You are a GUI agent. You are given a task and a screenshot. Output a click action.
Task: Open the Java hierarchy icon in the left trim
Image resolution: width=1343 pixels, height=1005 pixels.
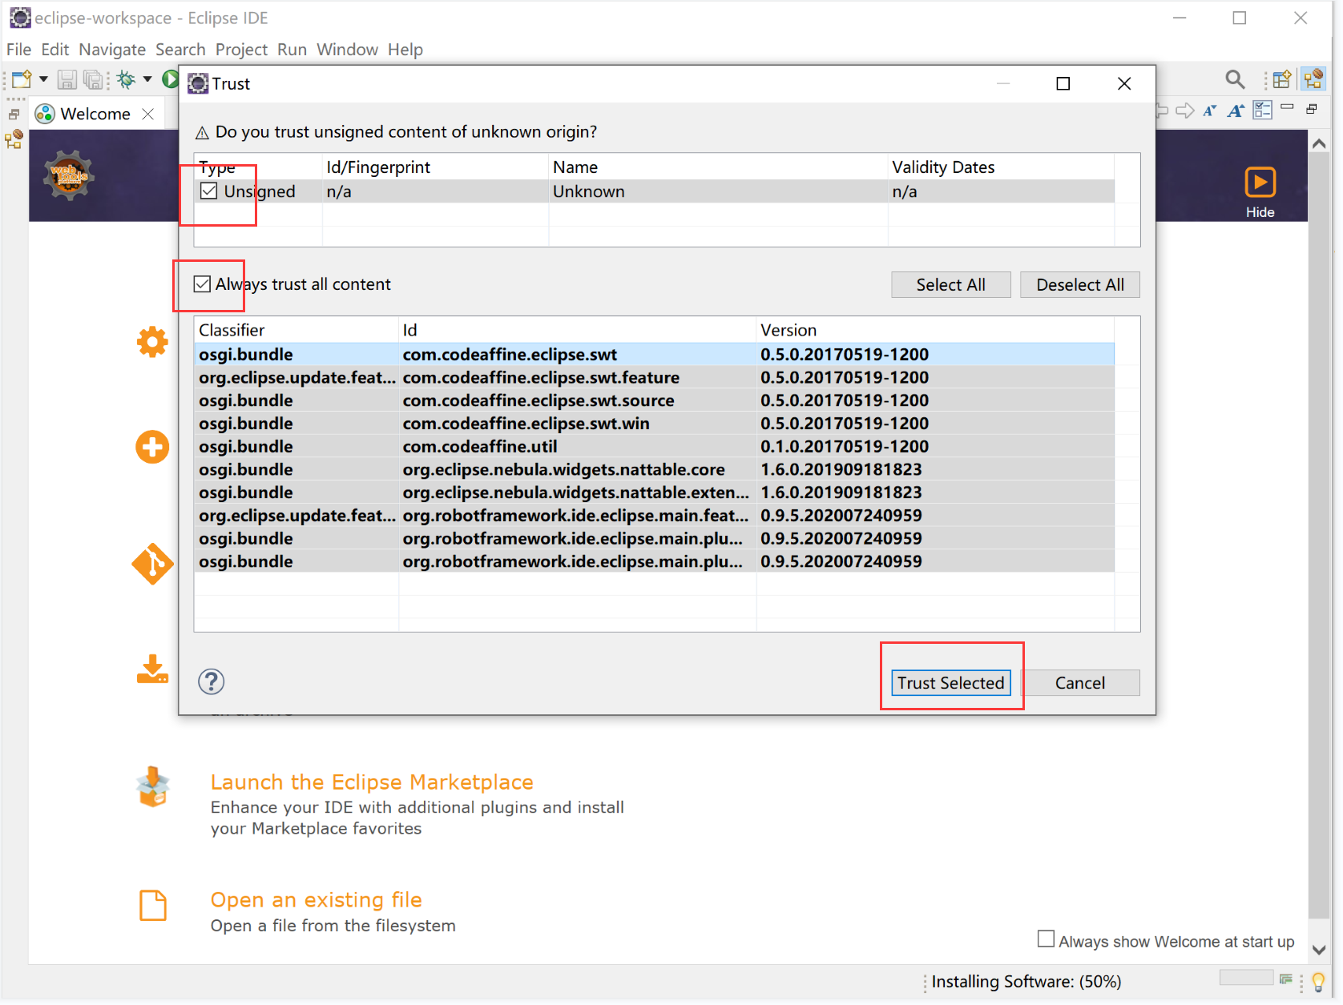14,140
